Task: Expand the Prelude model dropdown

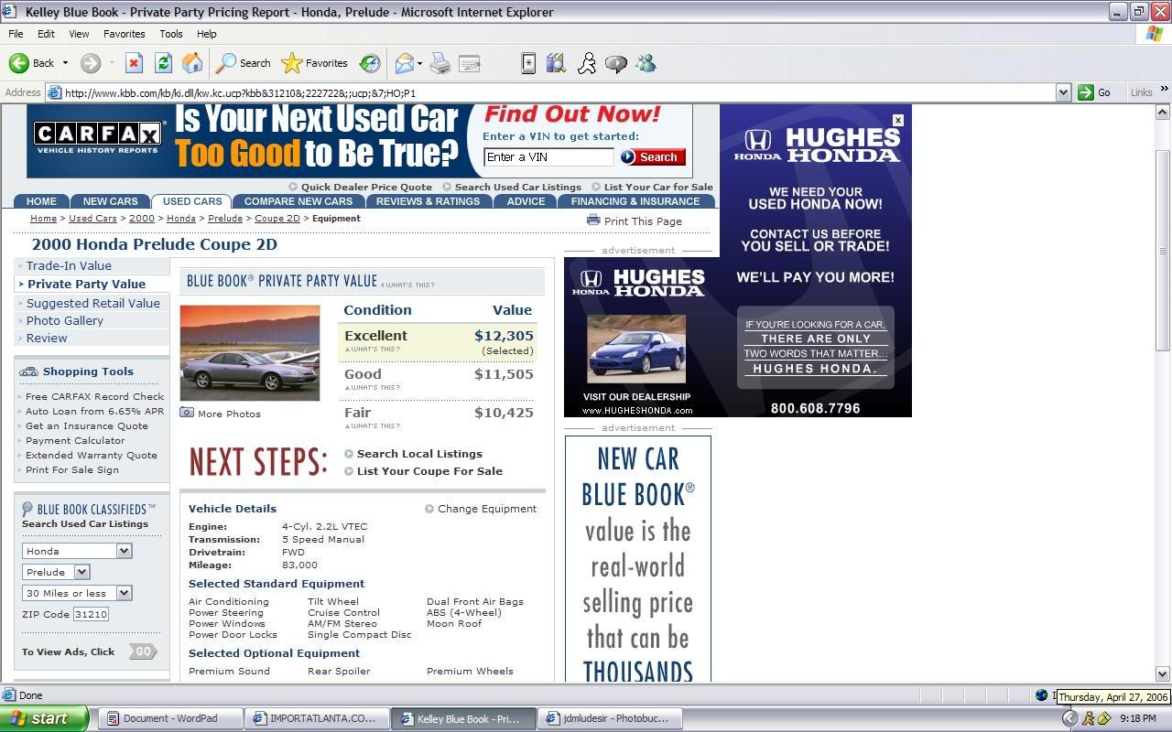Action: click(x=81, y=572)
